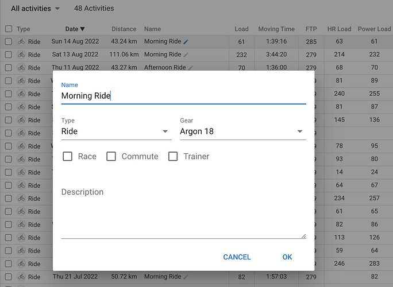Open the Type dropdown showing Ride
393x287 pixels.
(x=116, y=131)
